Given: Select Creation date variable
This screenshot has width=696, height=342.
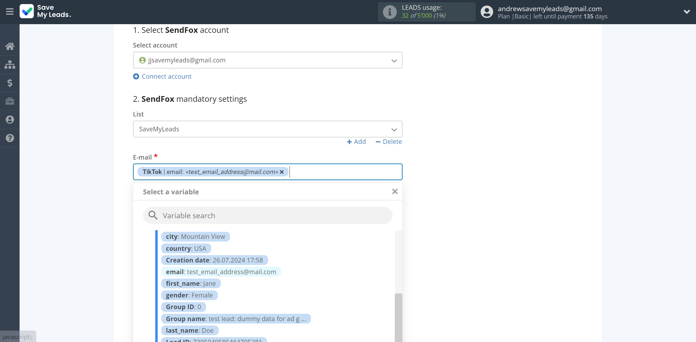Looking at the screenshot, I should (215, 260).
